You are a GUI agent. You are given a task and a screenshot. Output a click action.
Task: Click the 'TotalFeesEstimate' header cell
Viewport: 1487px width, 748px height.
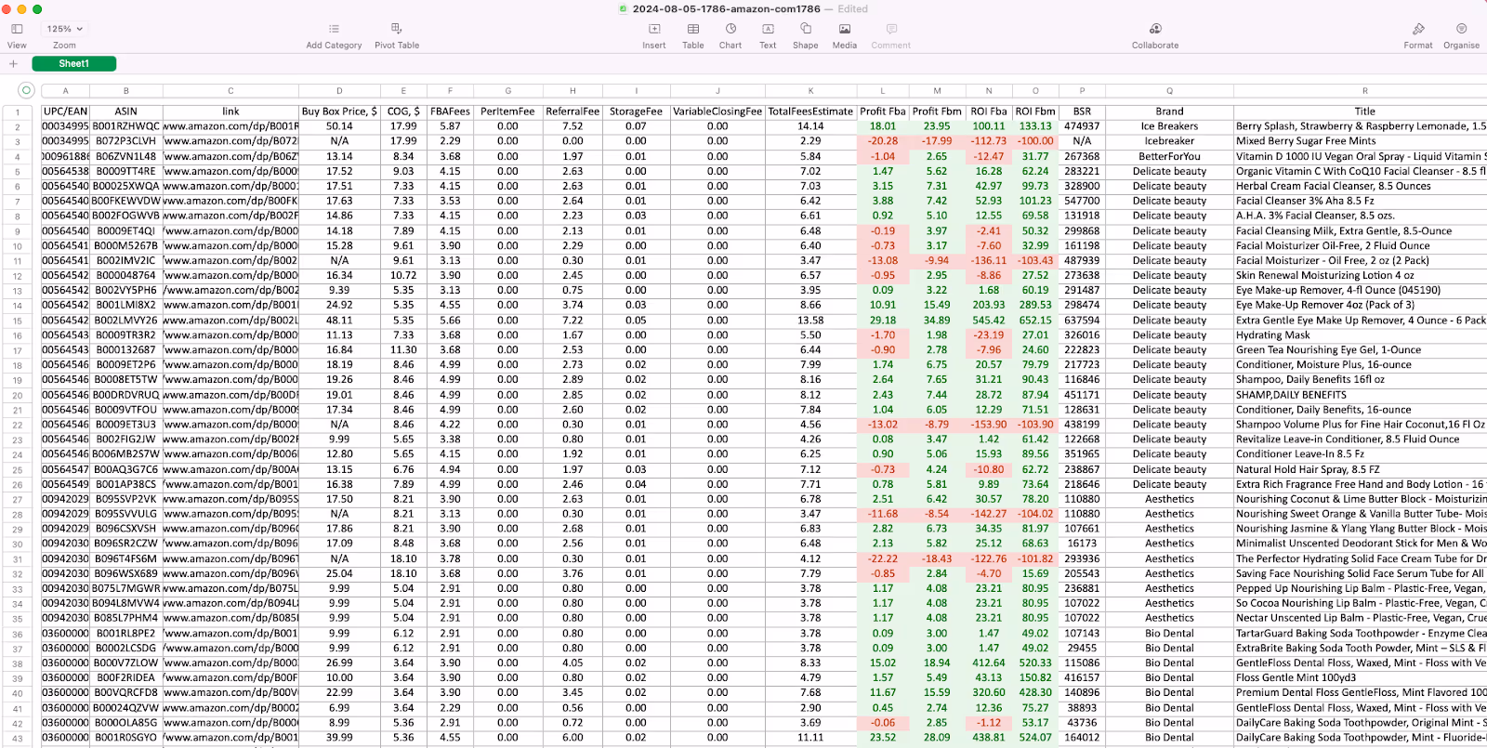(810, 112)
